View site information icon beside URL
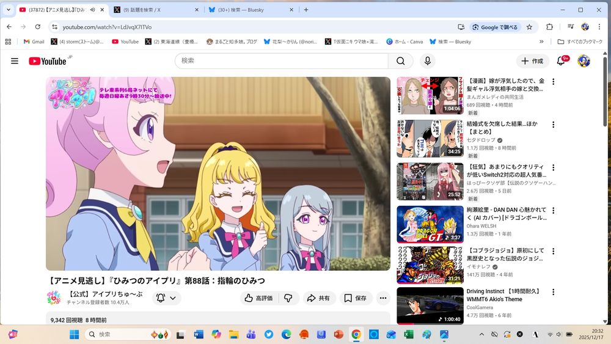 coord(55,27)
